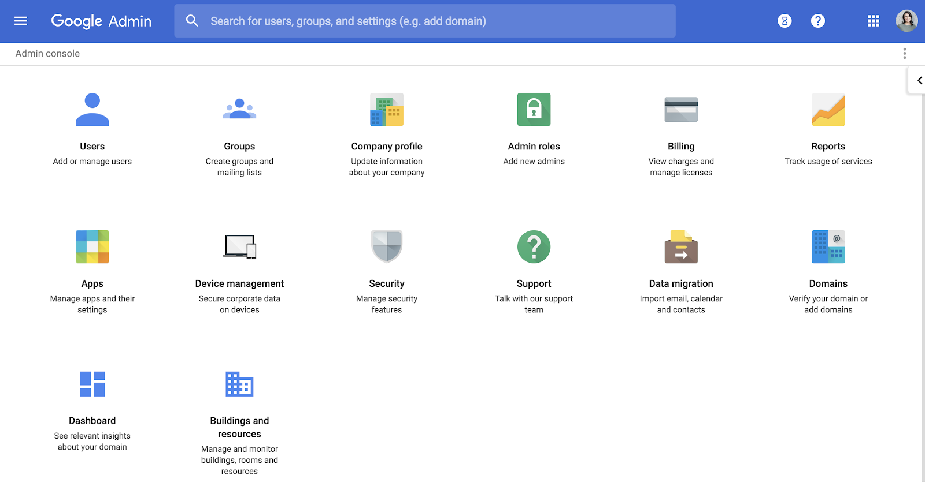Focus the search users and settings field

(425, 21)
